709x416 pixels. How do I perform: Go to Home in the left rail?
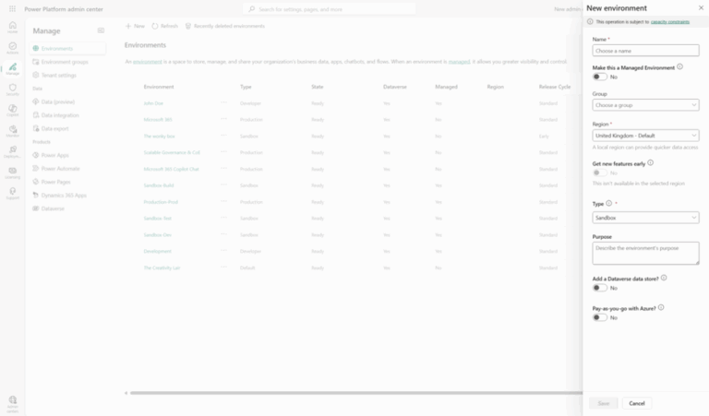click(x=13, y=27)
